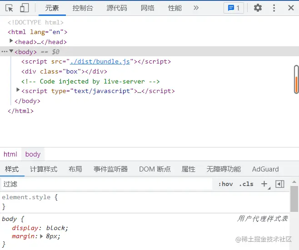Open the Layout (布局) subtab
Viewport: 299px width, 250px height.
coord(75,169)
